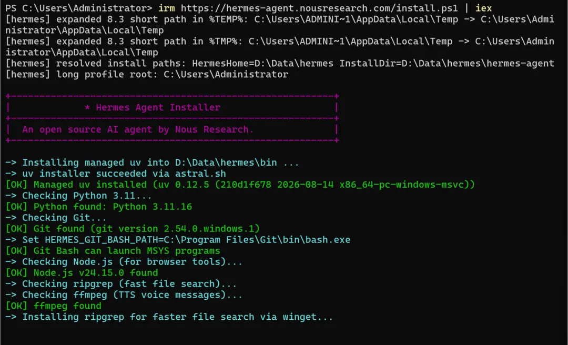Click the 'long profile root' log line
Viewport: 568px width, 345px height.
click(x=147, y=75)
